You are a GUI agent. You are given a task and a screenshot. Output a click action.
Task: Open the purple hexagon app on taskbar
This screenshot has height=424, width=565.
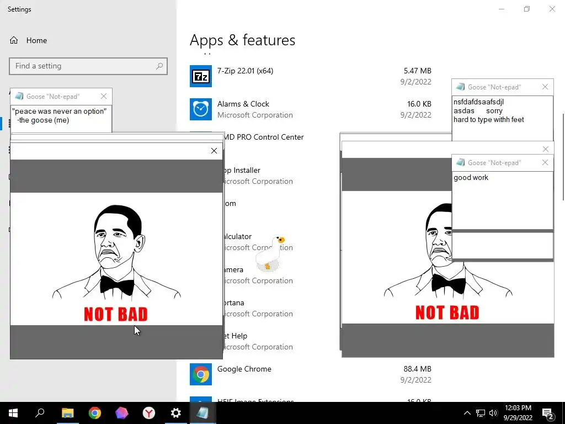(122, 413)
